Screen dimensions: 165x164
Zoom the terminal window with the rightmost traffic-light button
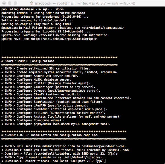[x=15, y=3]
